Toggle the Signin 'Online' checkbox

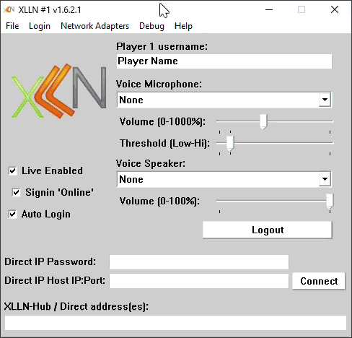(16, 193)
